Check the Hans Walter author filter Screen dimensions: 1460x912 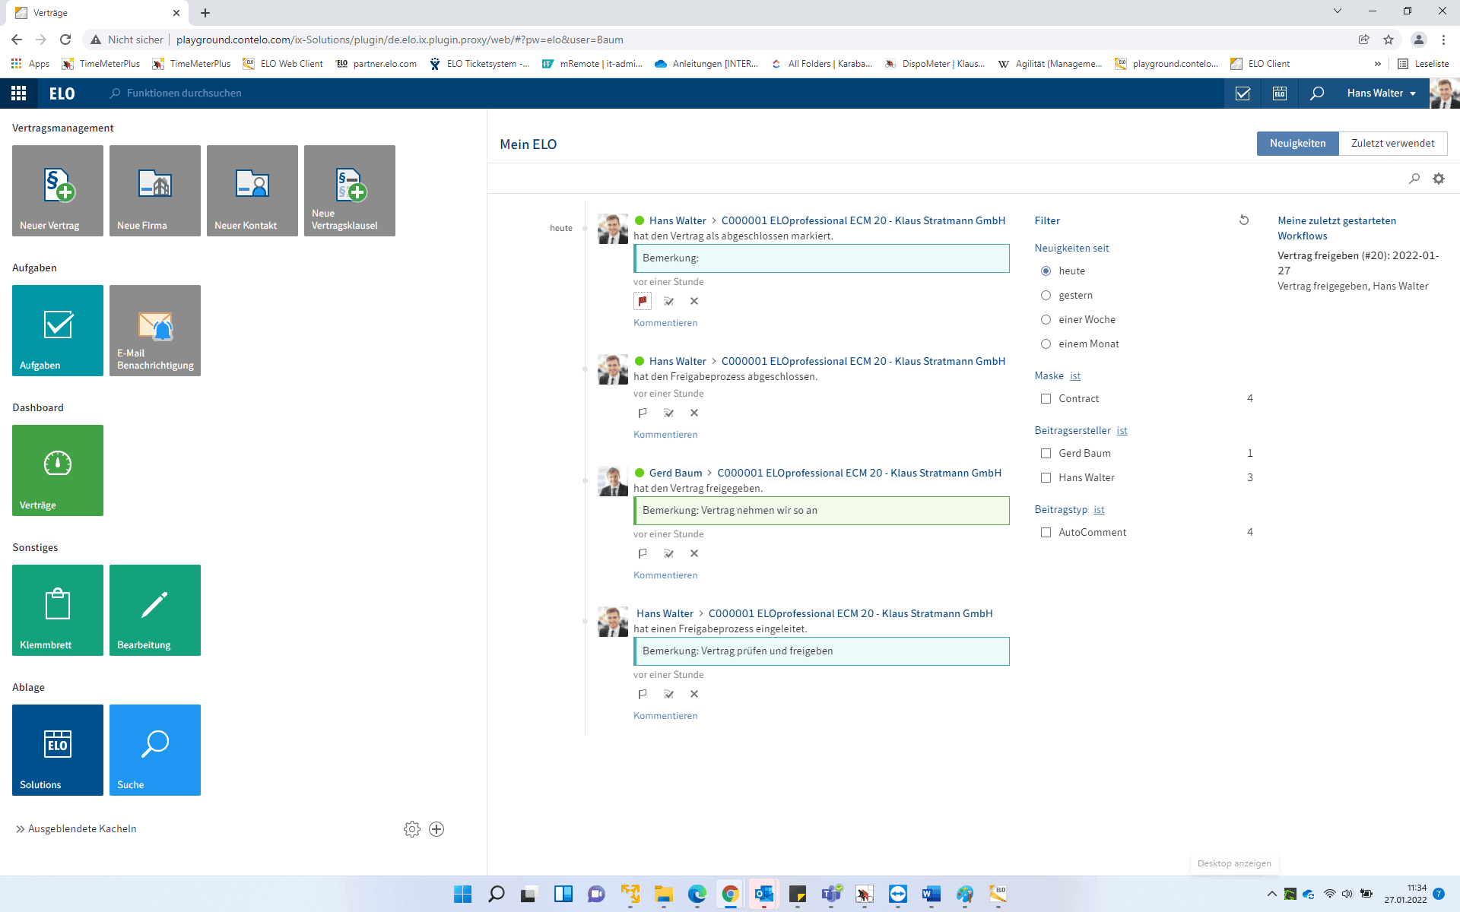(x=1046, y=478)
